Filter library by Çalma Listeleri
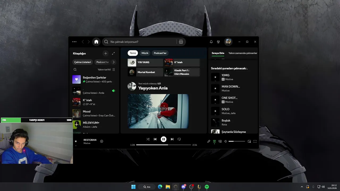The width and height of the screenshot is (340, 191). pyautogui.click(x=83, y=62)
